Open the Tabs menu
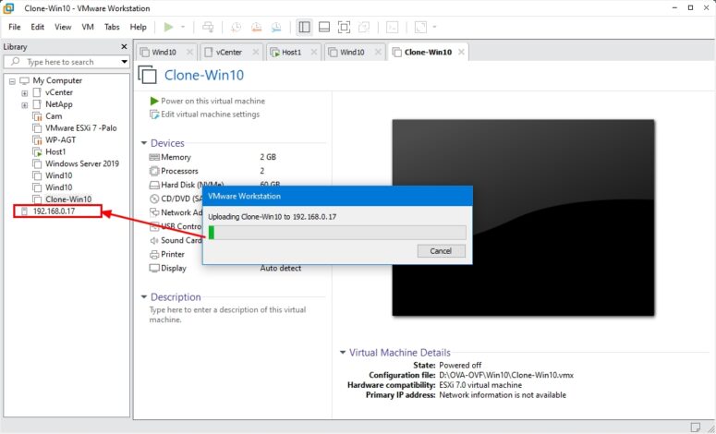The height and width of the screenshot is (434, 716). 112,27
